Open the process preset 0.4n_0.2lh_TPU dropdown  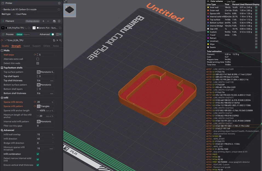28,40
